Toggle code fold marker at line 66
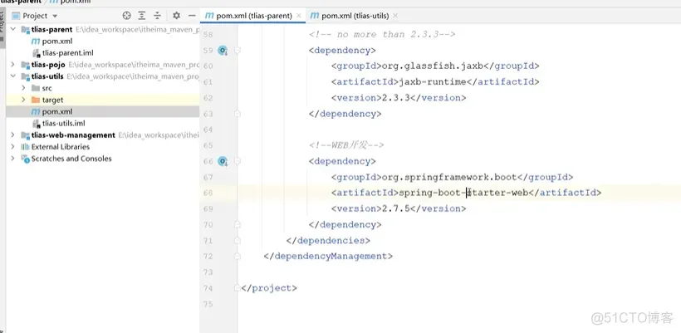The height and width of the screenshot is (333, 681). click(x=238, y=161)
